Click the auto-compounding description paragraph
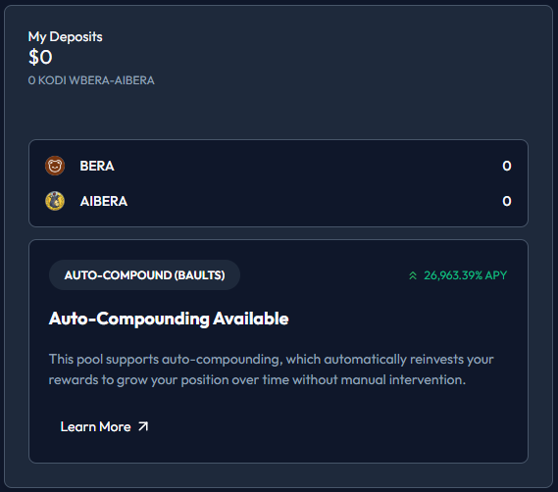Image resolution: width=558 pixels, height=492 pixels. pyautogui.click(x=271, y=369)
